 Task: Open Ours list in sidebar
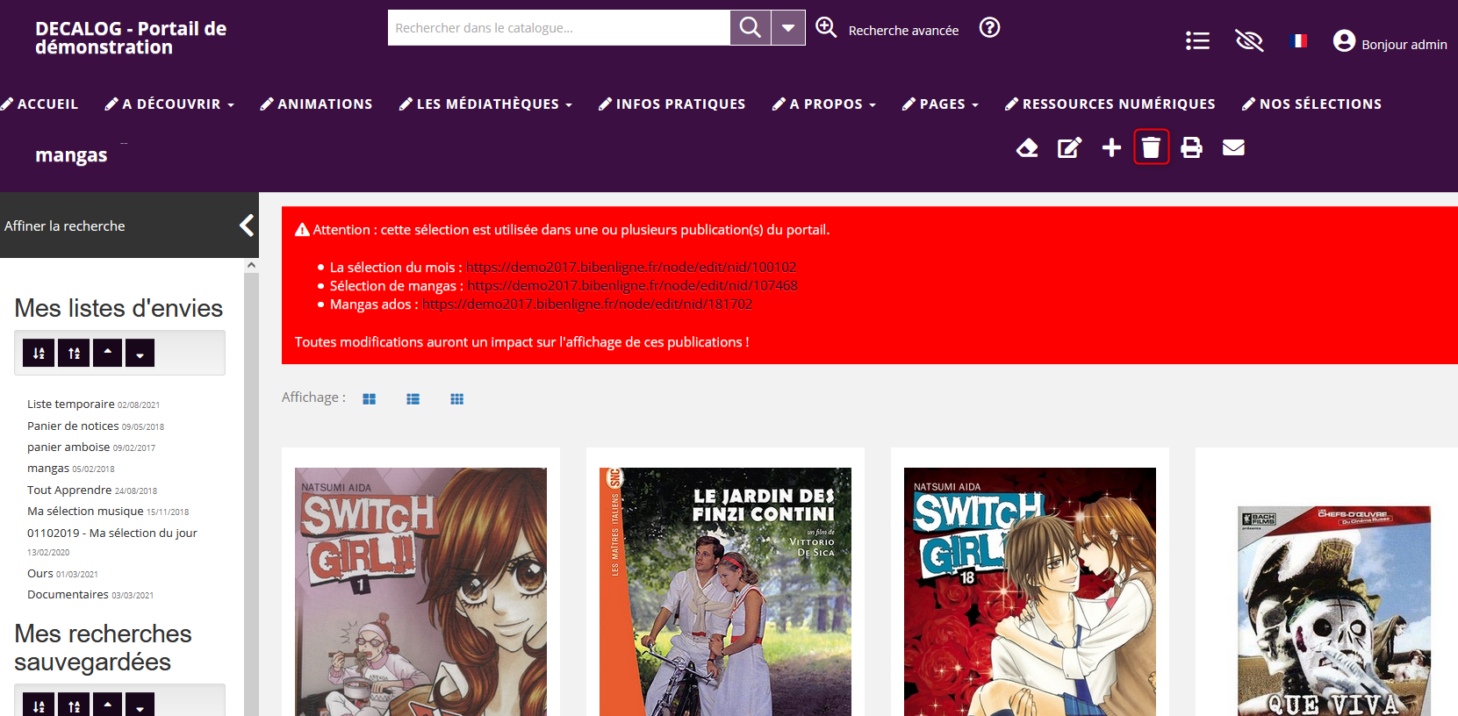(x=40, y=573)
